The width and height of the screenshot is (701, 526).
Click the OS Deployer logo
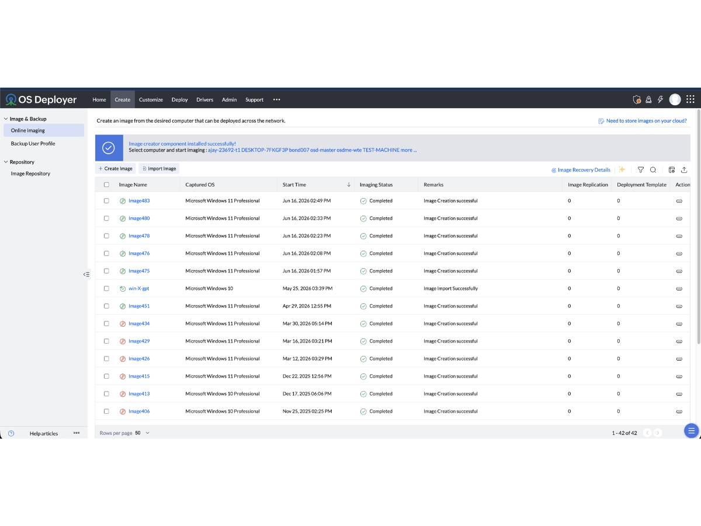click(41, 99)
